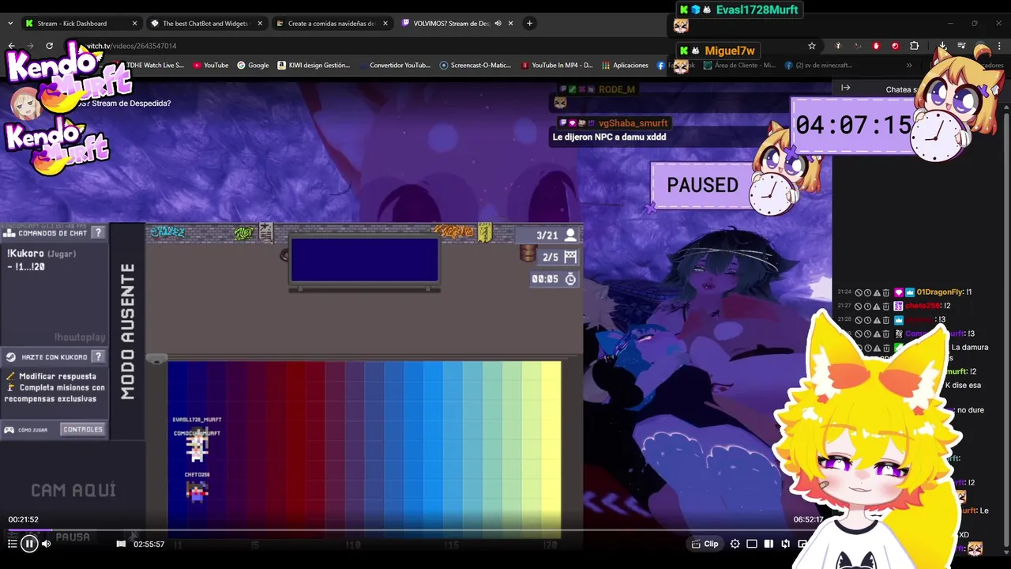Toggle theatre mode in the player

pyautogui.click(x=769, y=544)
